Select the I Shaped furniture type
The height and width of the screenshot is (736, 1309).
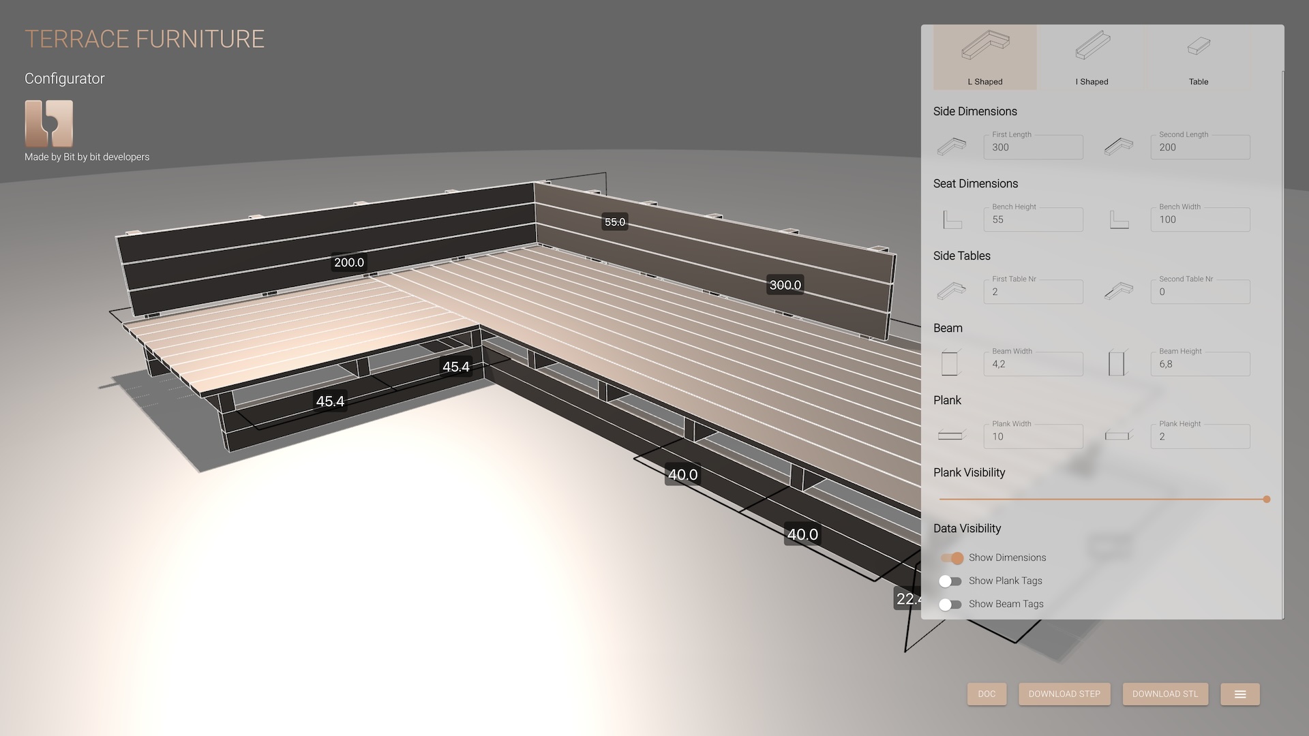click(x=1092, y=58)
